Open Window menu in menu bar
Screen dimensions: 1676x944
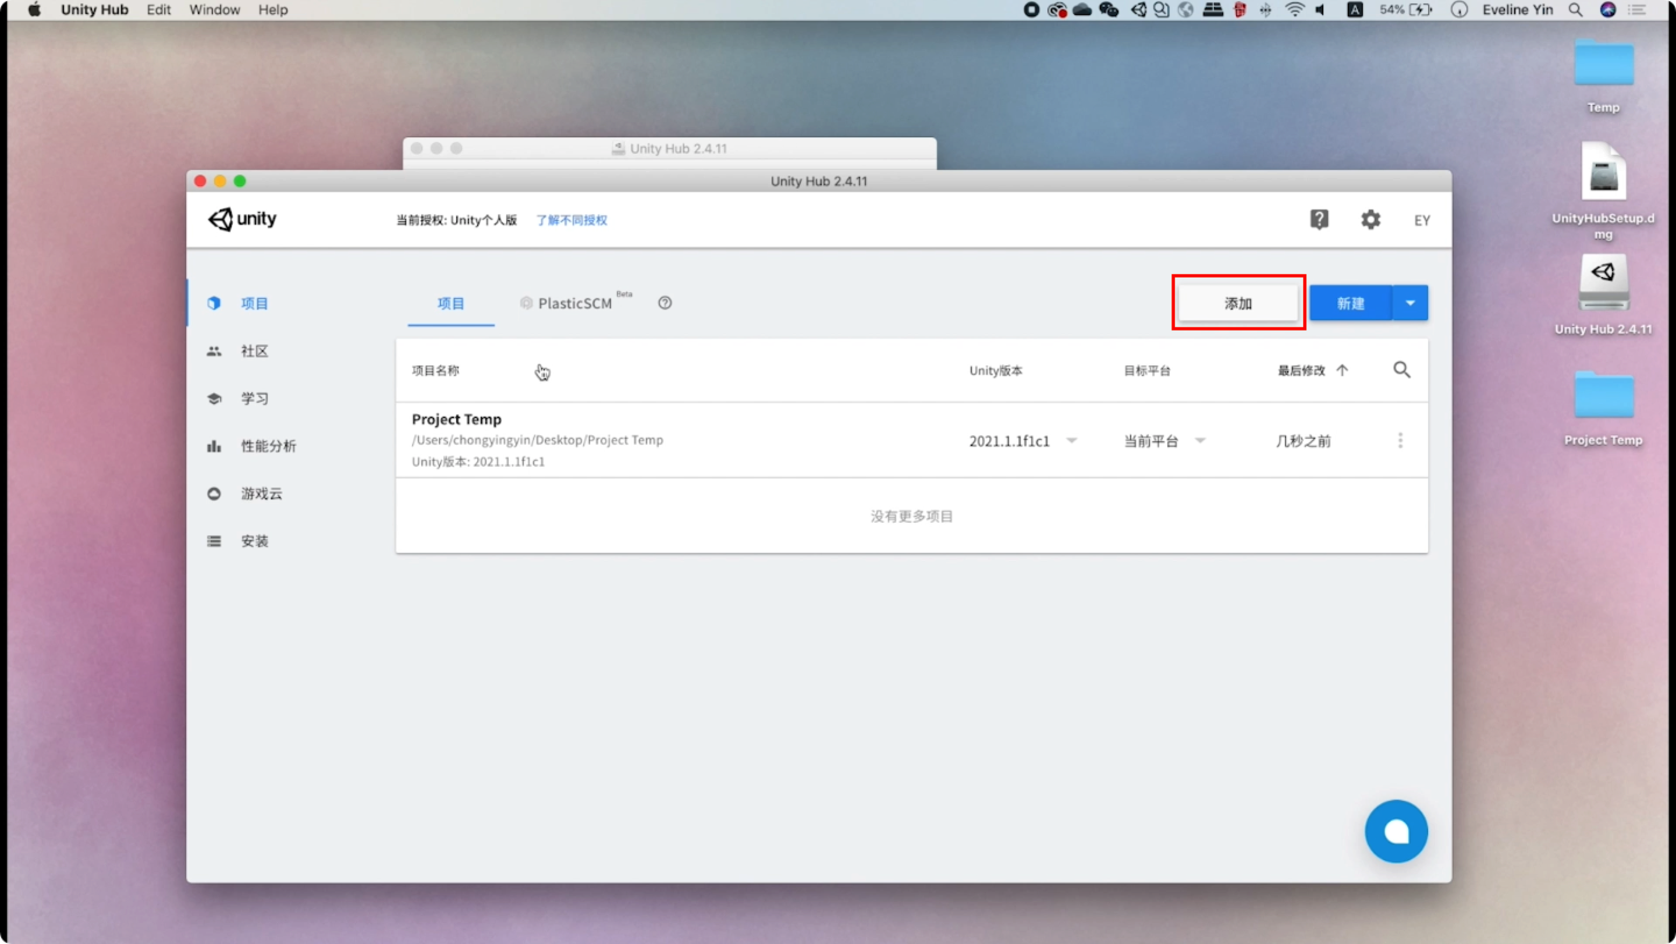214,10
